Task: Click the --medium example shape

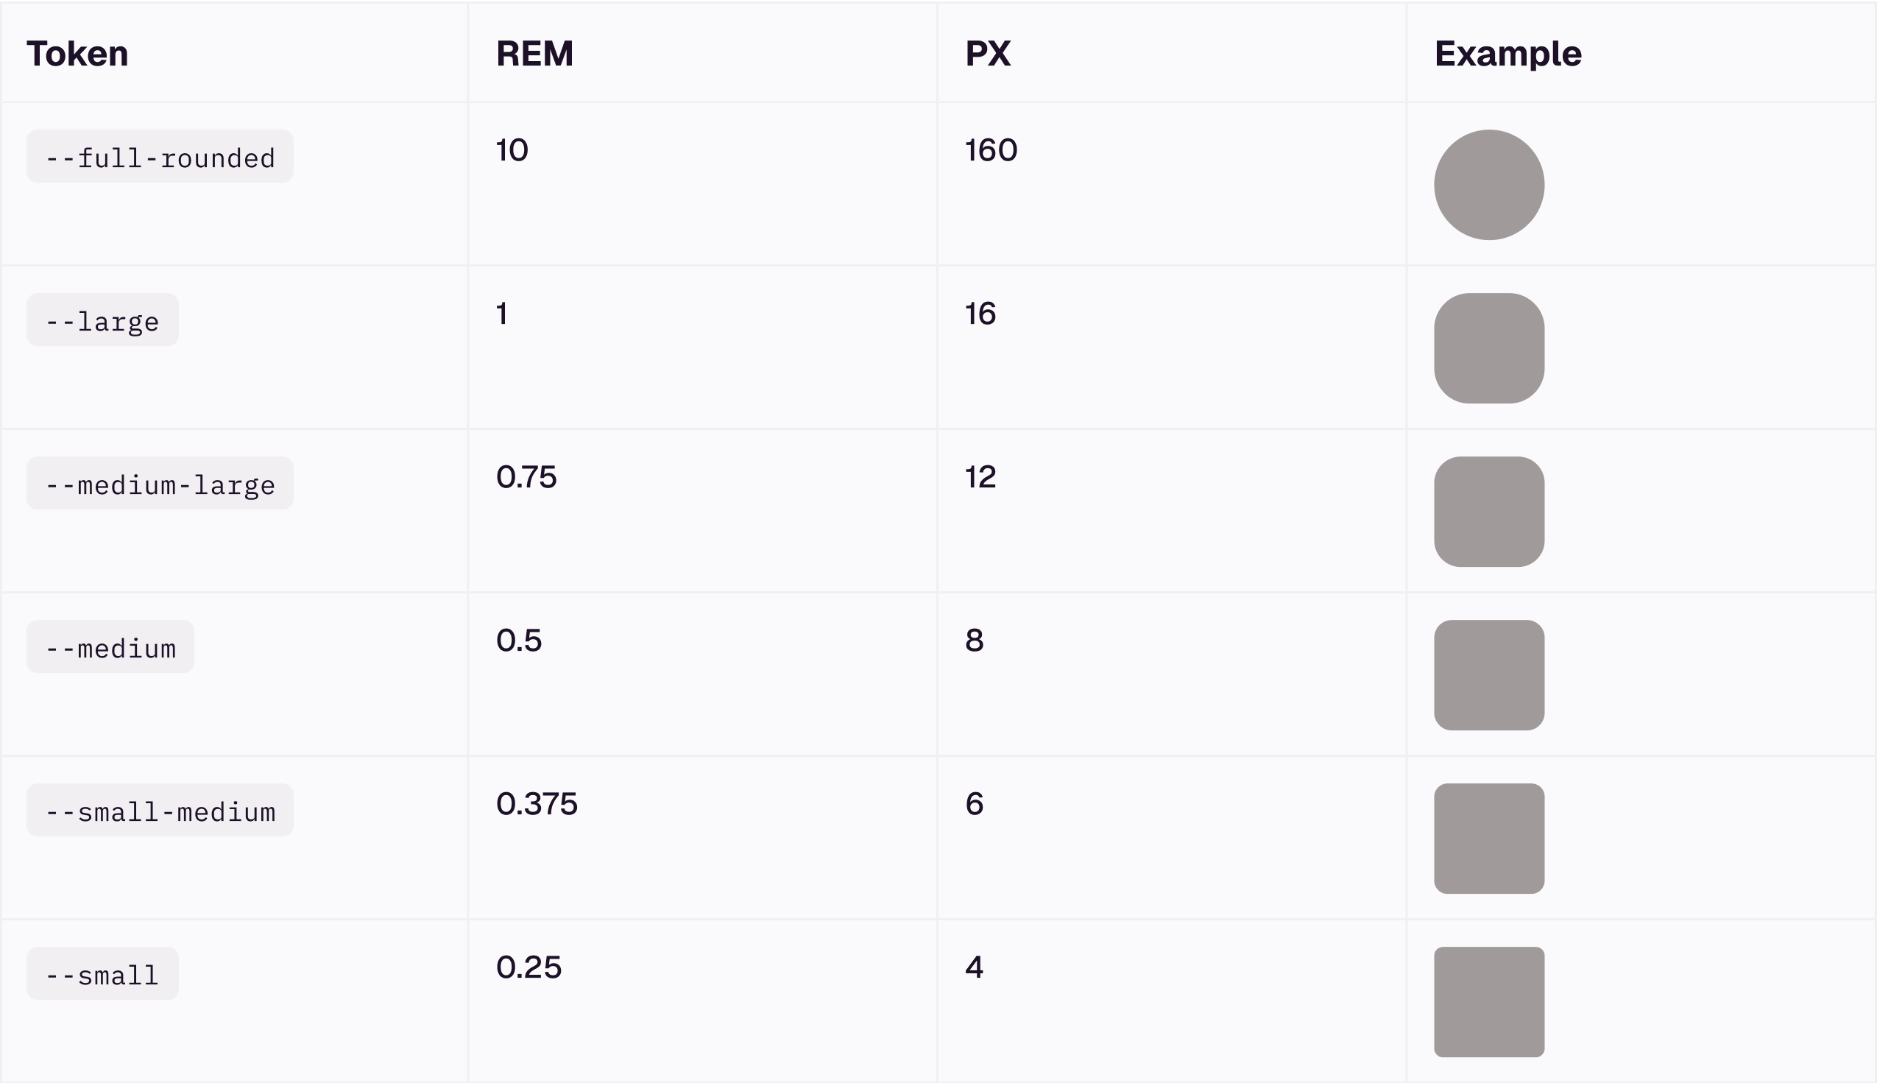Action: [x=1489, y=675]
